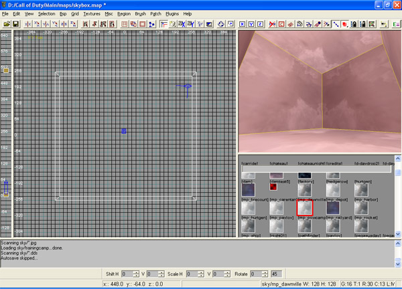Viewport: 402px width, 289px height.
Task: Open the Bsp menu
Action: point(63,14)
